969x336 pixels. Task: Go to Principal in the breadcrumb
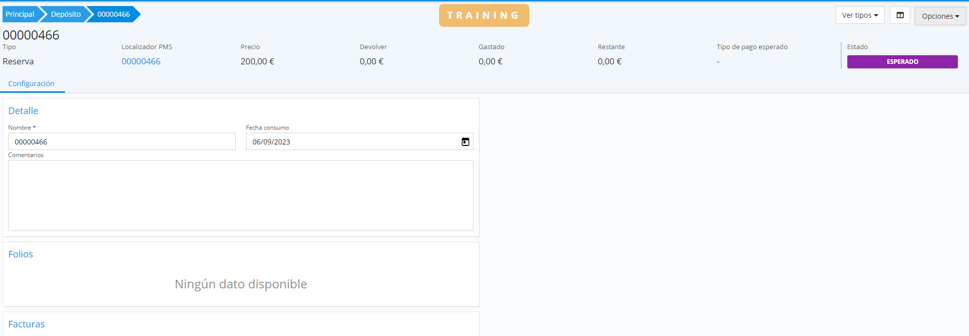(20, 14)
